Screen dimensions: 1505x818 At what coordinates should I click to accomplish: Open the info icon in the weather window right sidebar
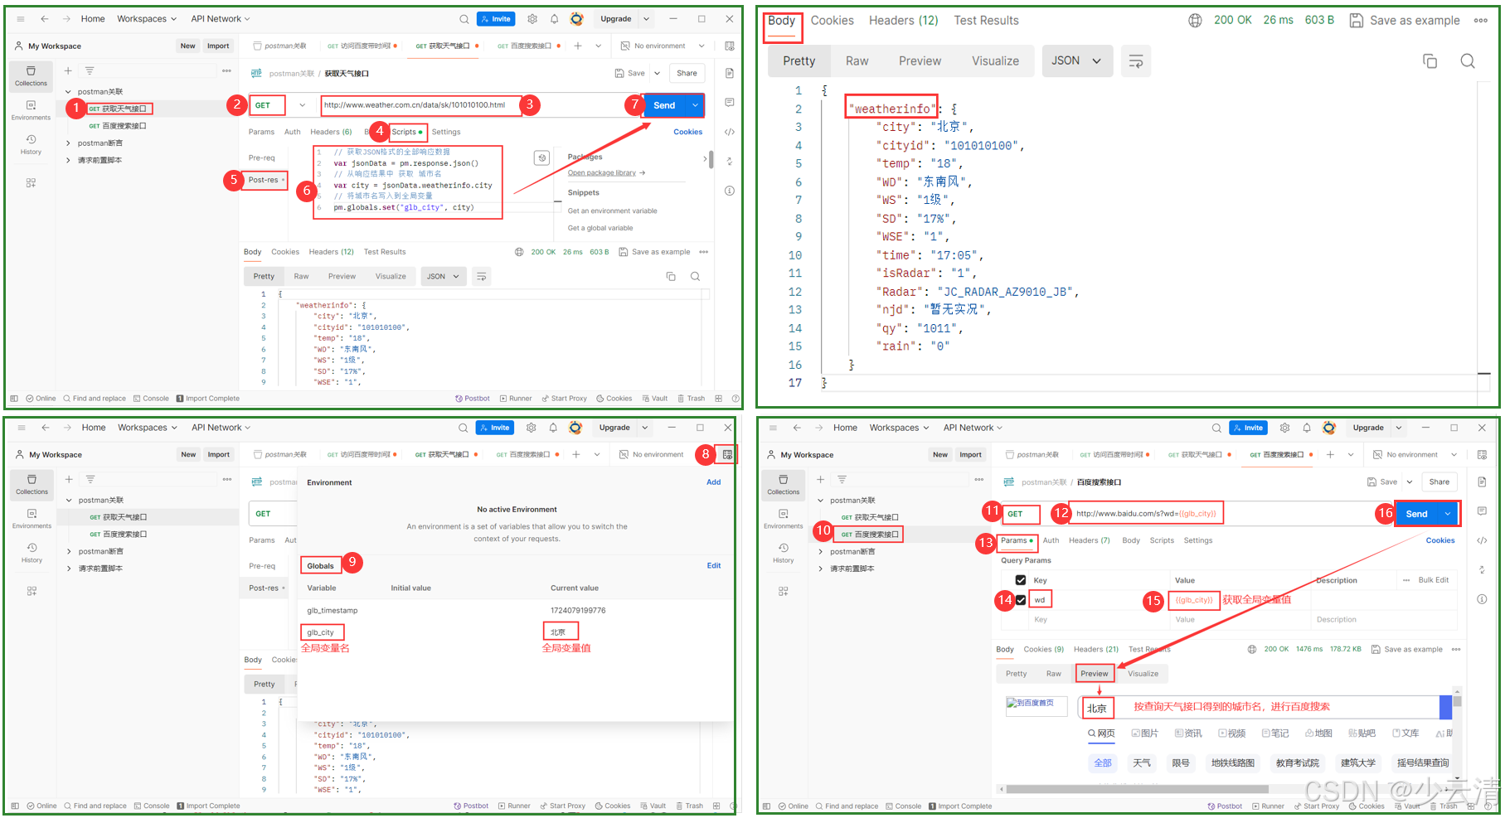tap(730, 191)
